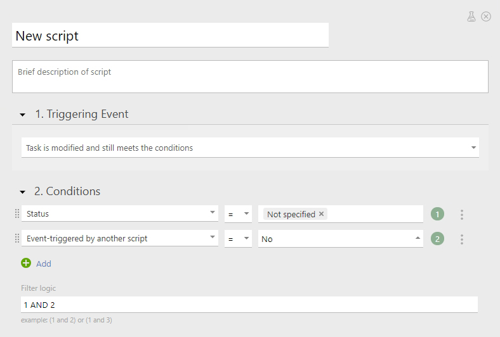Click the Add condition link
500x337 pixels.
[x=43, y=264]
